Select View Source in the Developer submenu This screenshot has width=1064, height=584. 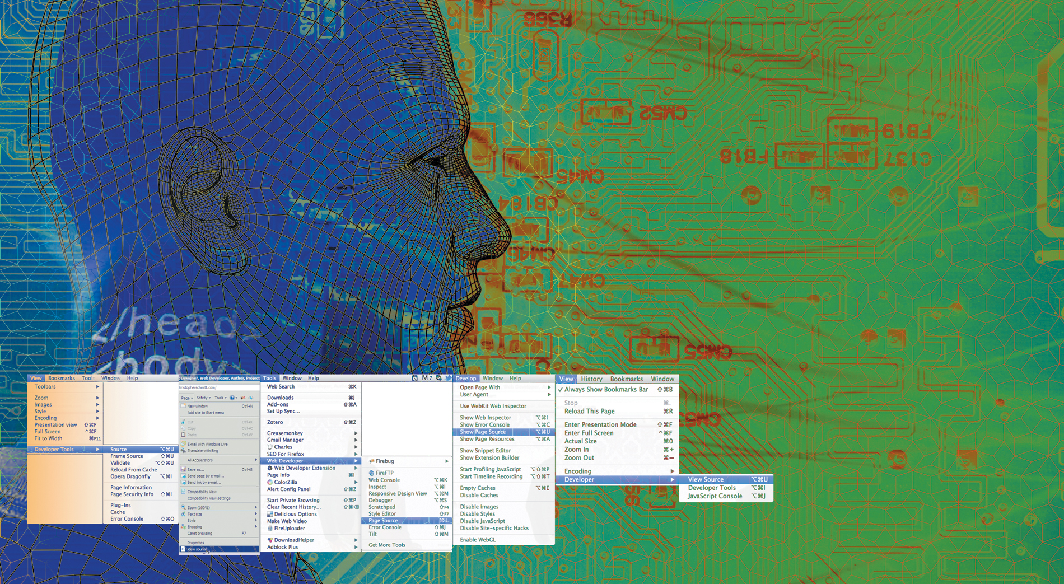click(726, 479)
